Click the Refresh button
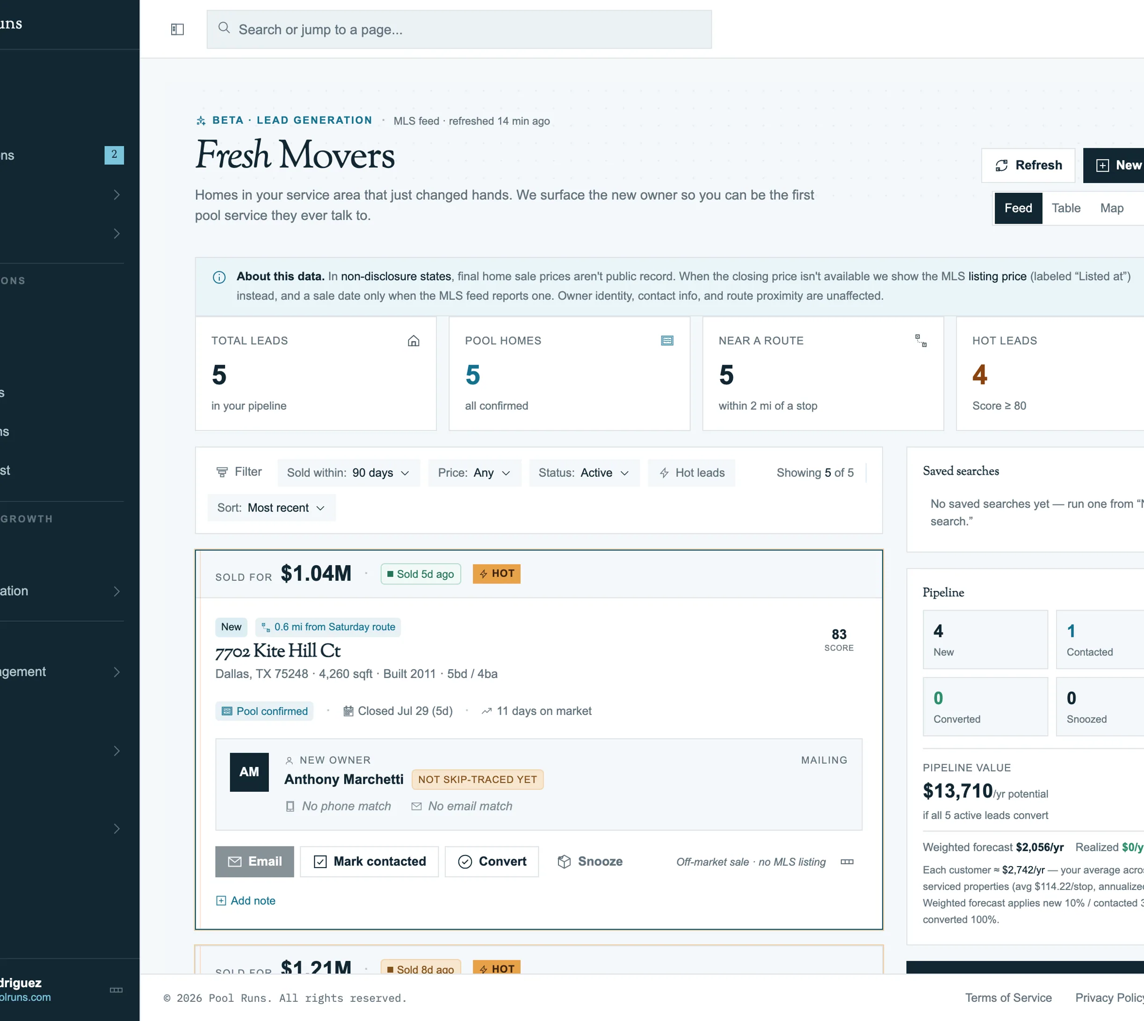 pos(1028,165)
